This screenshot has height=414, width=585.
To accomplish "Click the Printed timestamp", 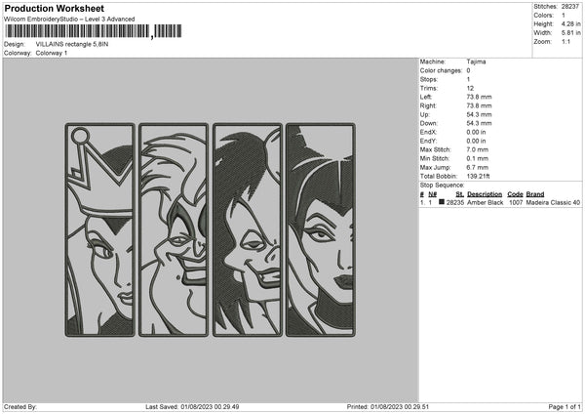I will click(x=388, y=407).
